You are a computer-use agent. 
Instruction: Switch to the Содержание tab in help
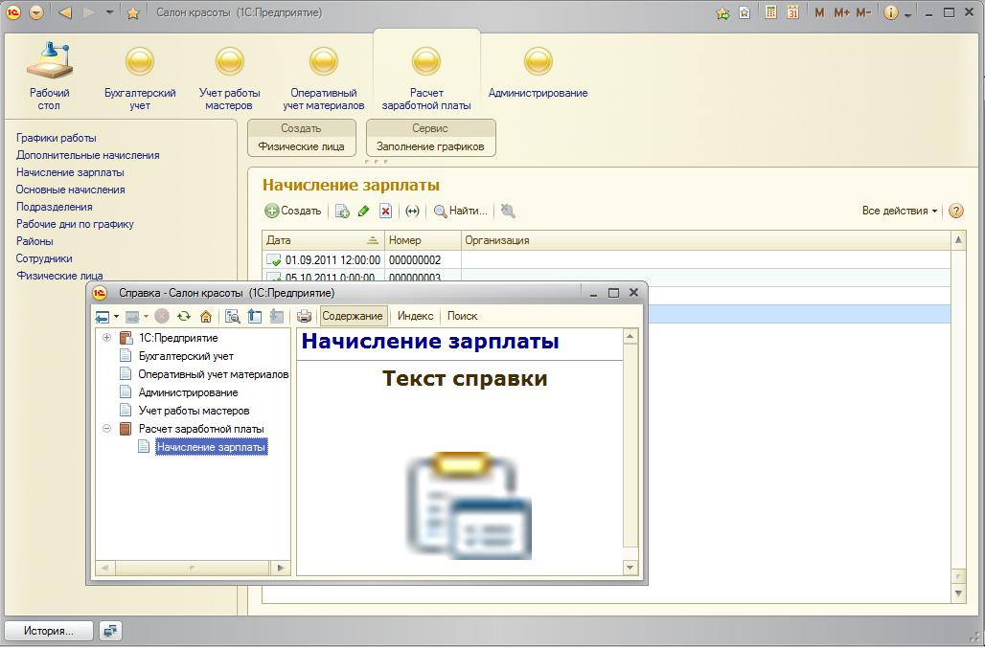pyautogui.click(x=353, y=316)
